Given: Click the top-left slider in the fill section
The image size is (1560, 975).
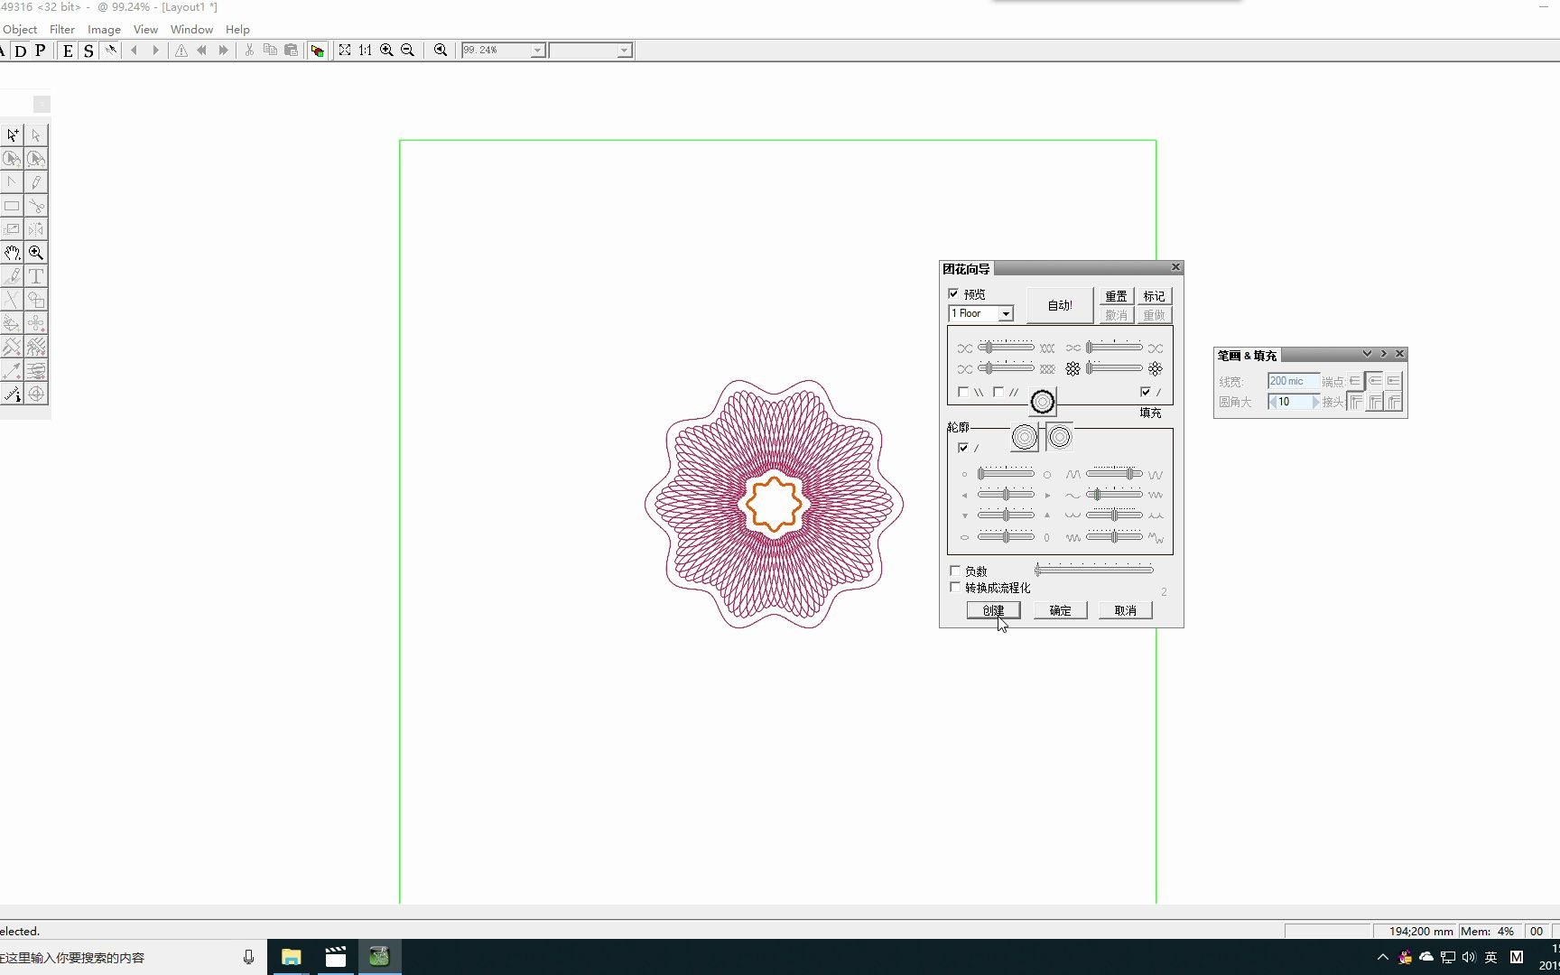Looking at the screenshot, I should click(1006, 348).
